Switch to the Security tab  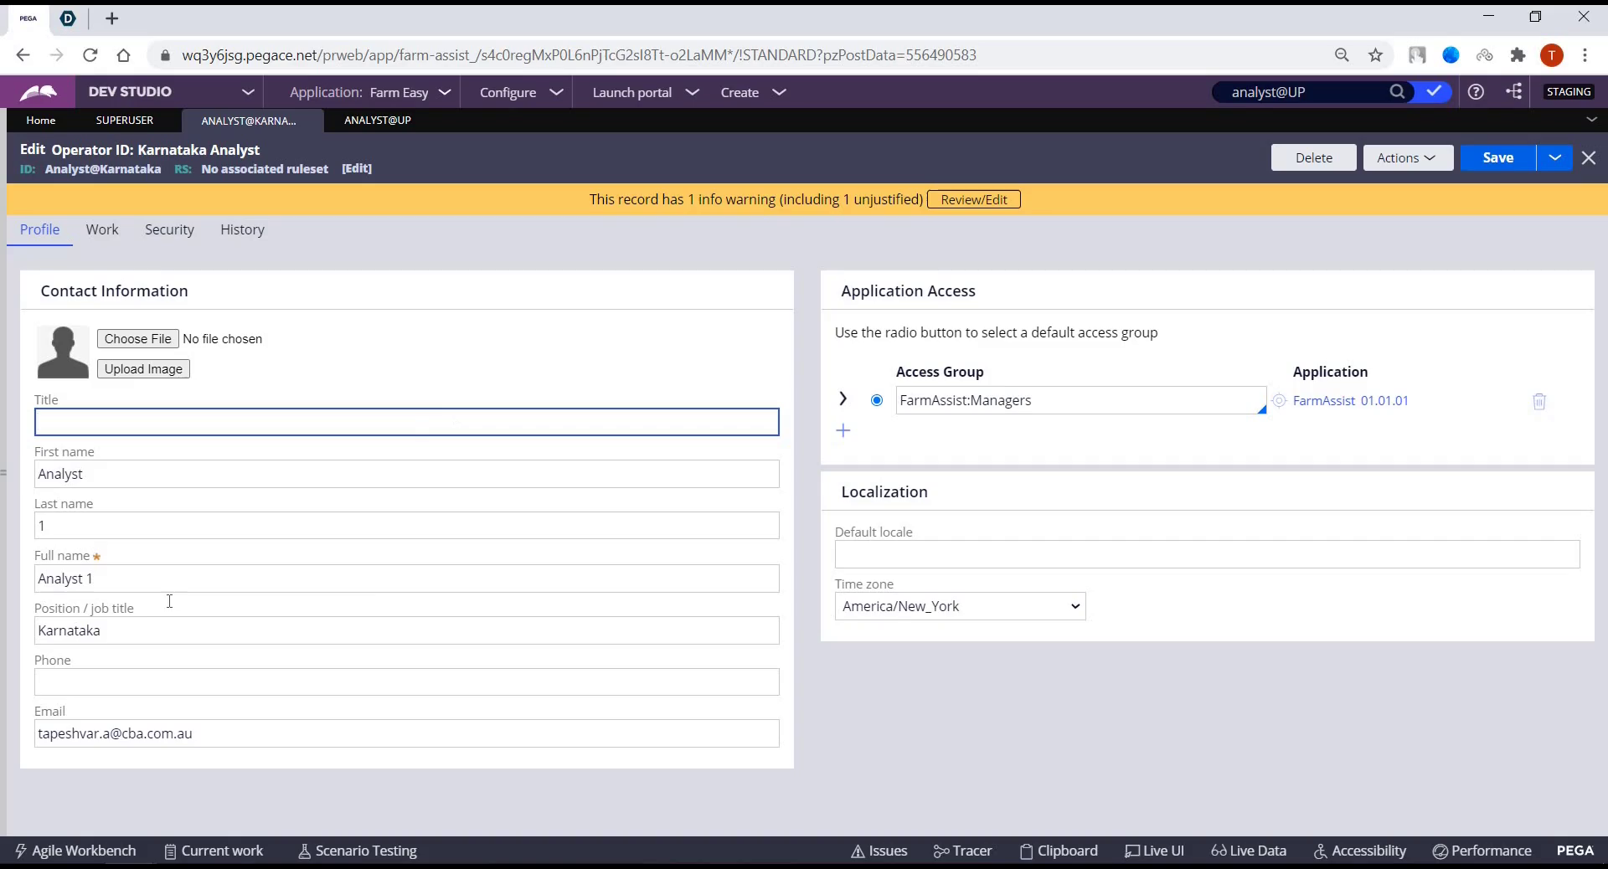pos(169,229)
